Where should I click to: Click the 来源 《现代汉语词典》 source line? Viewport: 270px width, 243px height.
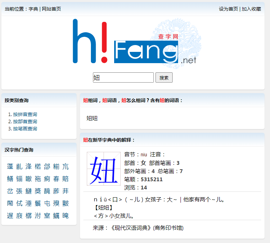coord(138,228)
